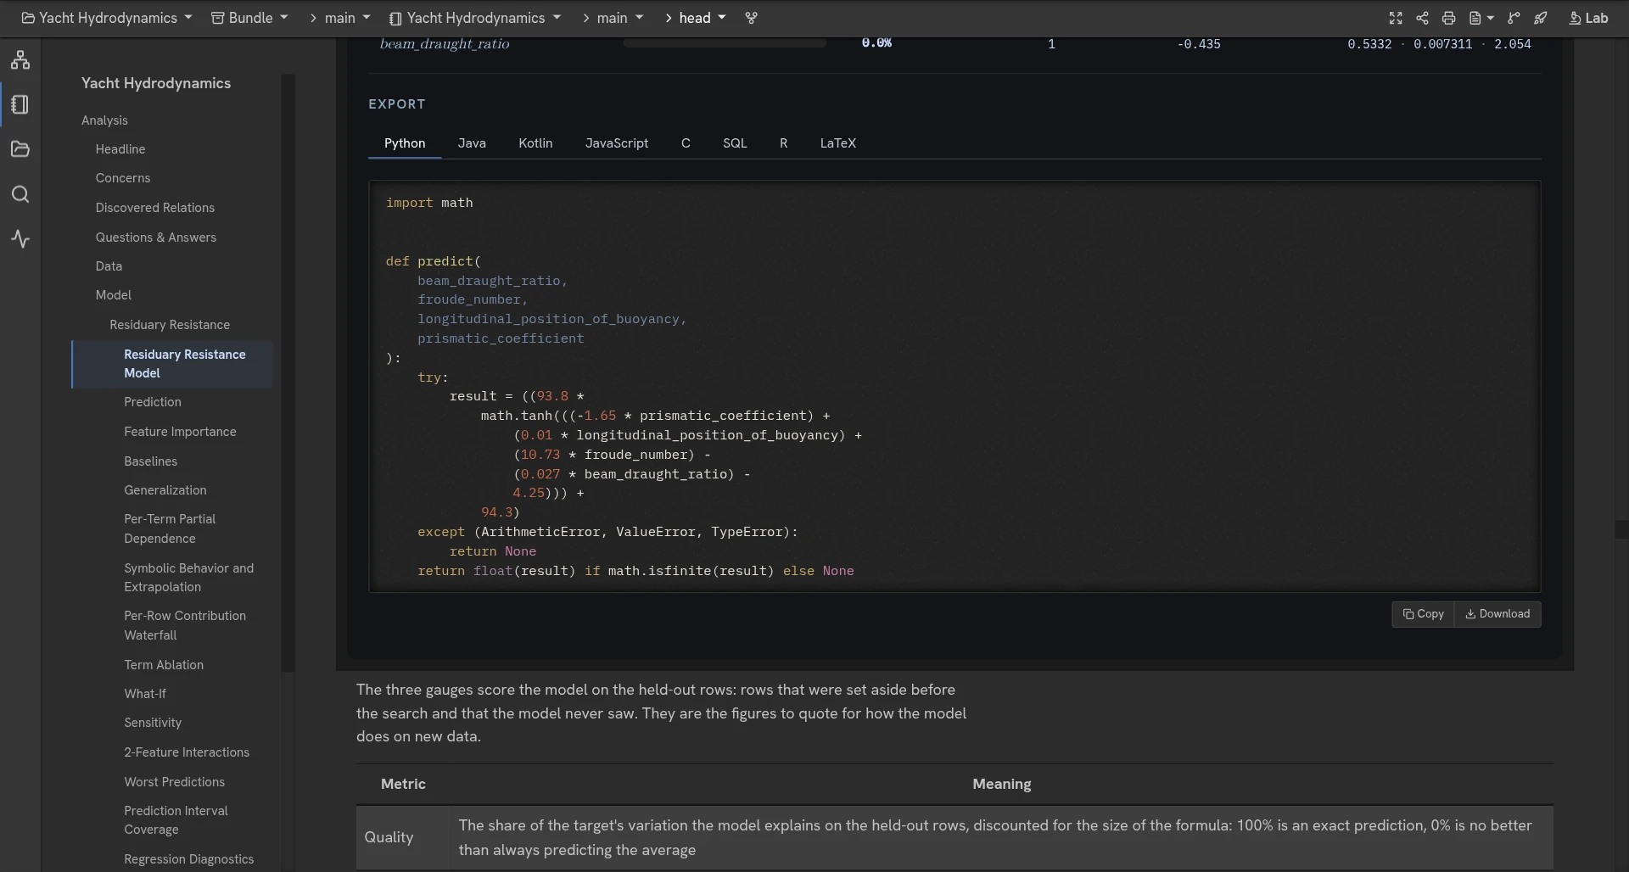Select Regression Diagnostics in sidebar

point(189,859)
